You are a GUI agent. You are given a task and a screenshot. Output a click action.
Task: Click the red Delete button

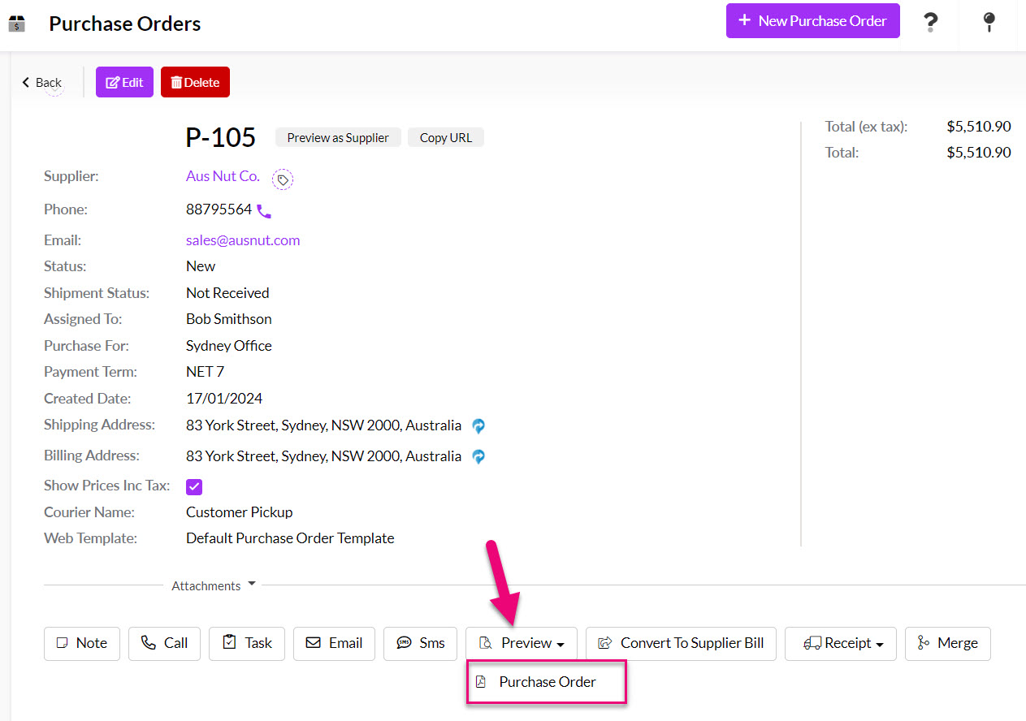pos(195,82)
